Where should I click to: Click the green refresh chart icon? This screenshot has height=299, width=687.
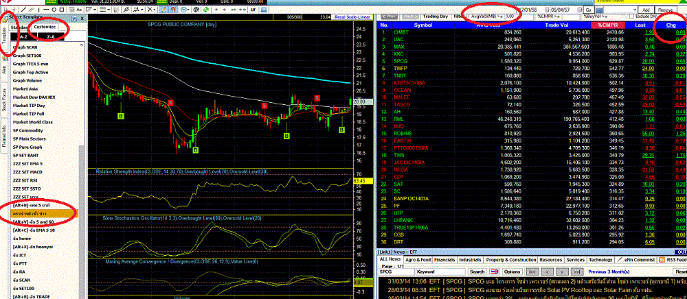click(206, 10)
